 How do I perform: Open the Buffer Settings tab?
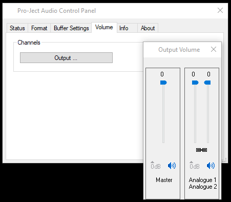click(71, 28)
